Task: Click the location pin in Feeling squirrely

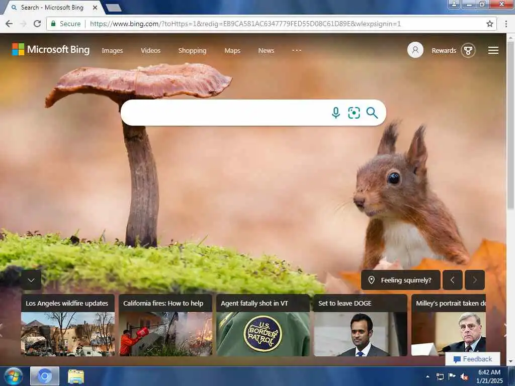Action: (x=371, y=280)
